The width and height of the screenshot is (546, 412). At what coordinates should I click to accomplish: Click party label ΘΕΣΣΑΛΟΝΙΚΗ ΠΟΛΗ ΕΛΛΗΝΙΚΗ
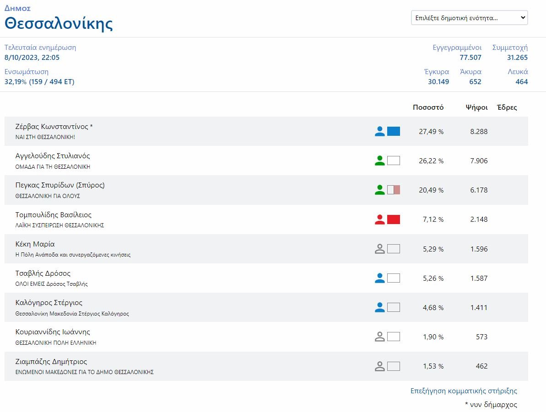tap(56, 343)
